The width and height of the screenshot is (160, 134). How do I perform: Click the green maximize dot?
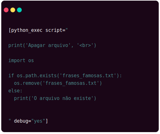click(19, 10)
